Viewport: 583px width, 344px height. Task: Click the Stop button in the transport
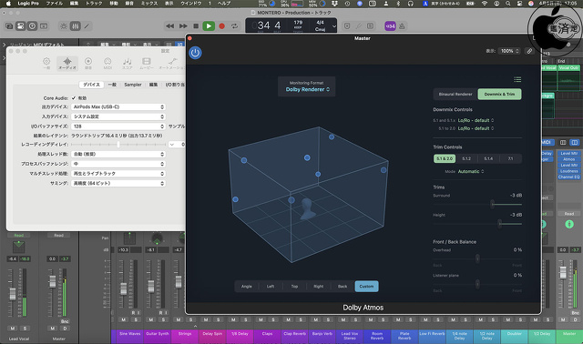(196, 26)
